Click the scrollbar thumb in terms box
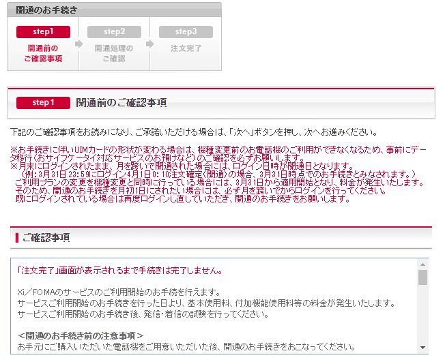Image resolution: width=445 pixels, height=364 pixels. coord(422,277)
